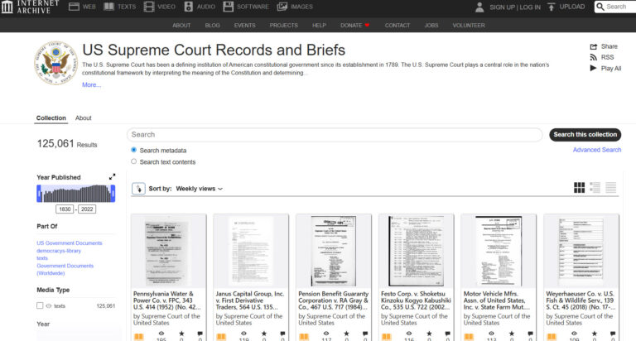The height and width of the screenshot is (341, 636).
Task: Check the texts media type checkbox
Action: [40, 305]
